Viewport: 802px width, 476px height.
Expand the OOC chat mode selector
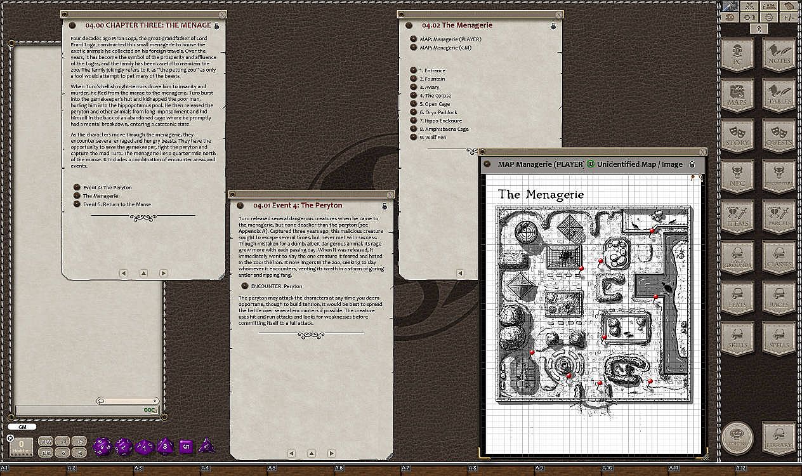pyautogui.click(x=150, y=411)
